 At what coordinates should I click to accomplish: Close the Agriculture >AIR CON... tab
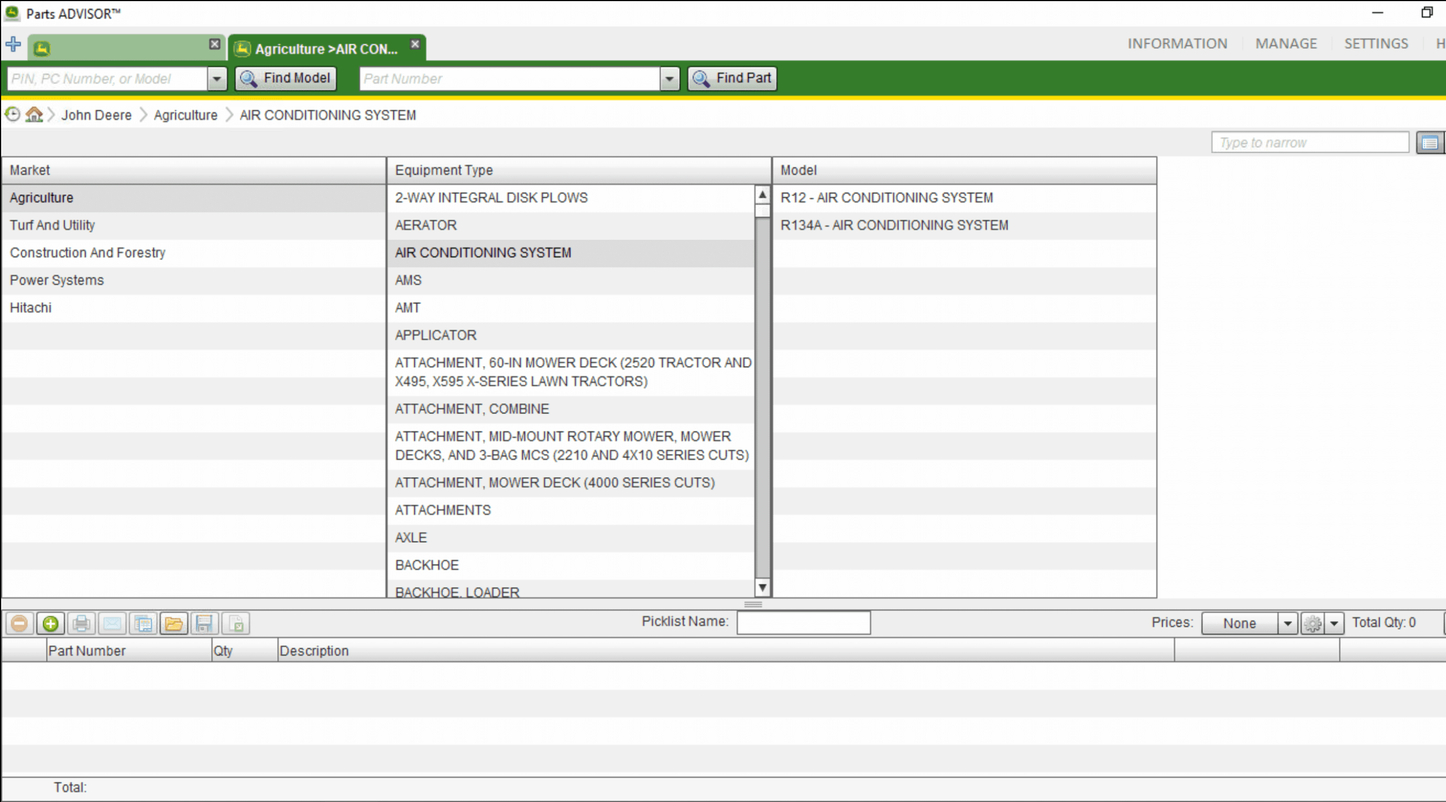pos(415,44)
